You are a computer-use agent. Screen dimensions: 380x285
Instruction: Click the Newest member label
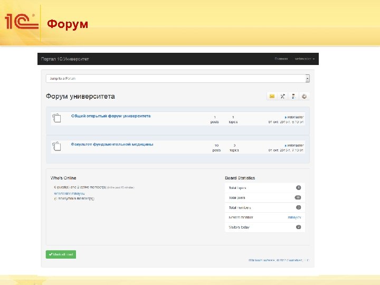click(x=241, y=217)
